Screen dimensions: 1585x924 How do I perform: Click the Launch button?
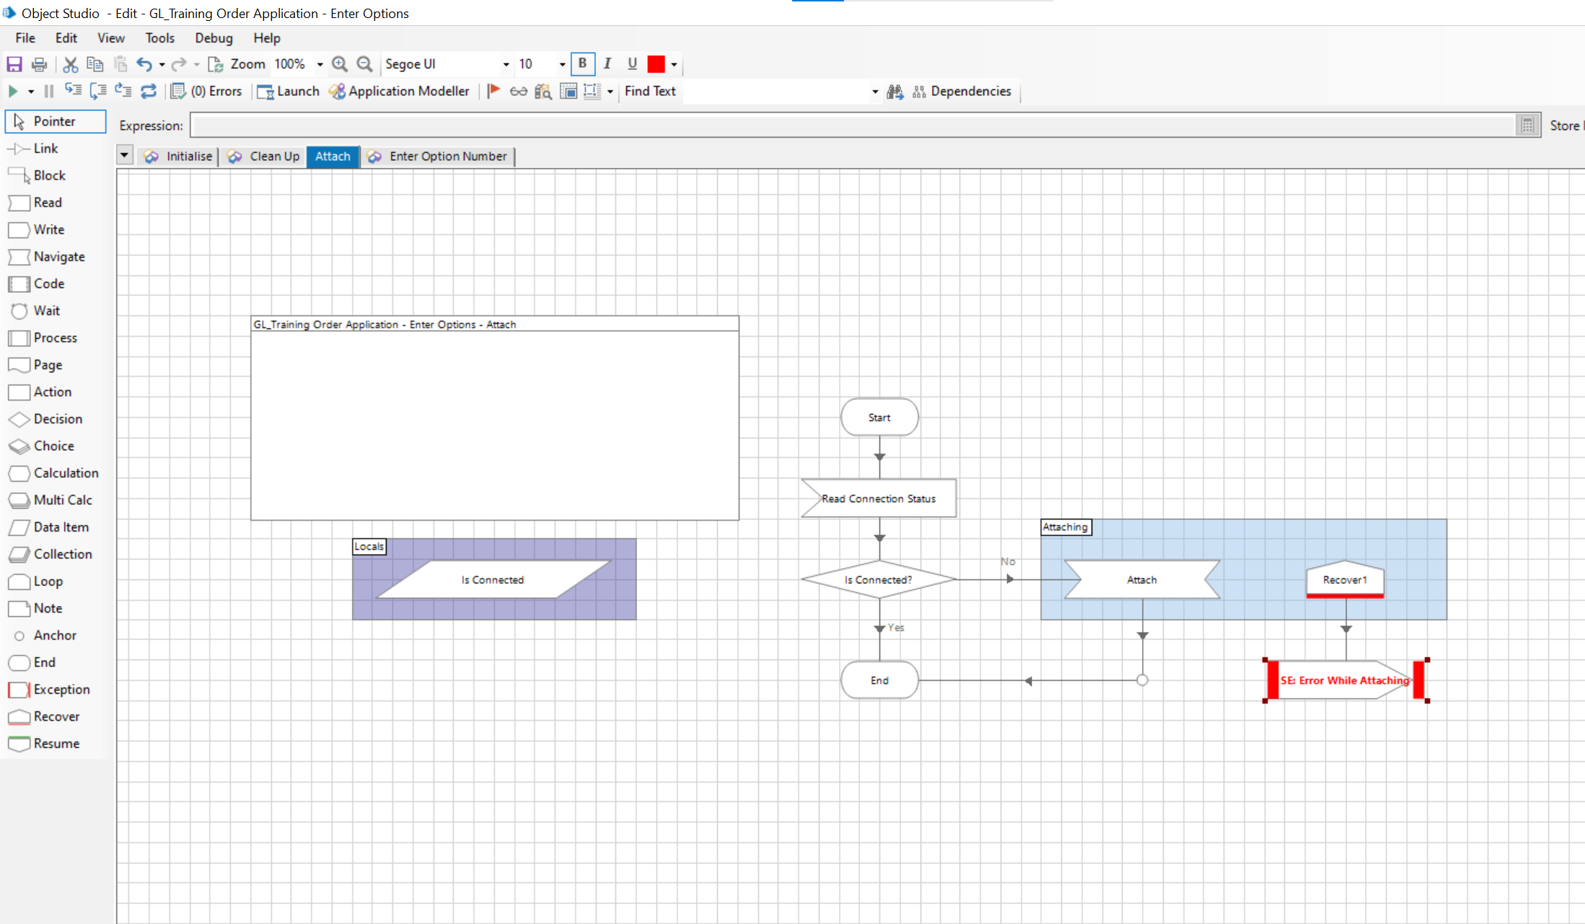[289, 91]
